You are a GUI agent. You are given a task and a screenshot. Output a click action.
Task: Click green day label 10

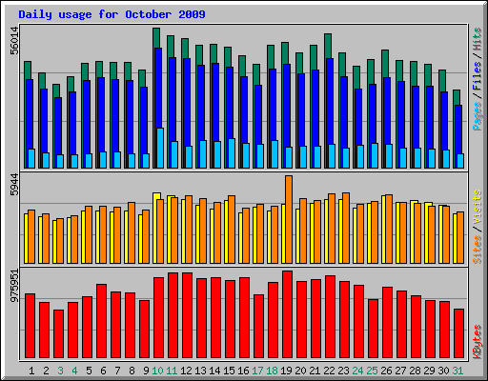point(157,371)
